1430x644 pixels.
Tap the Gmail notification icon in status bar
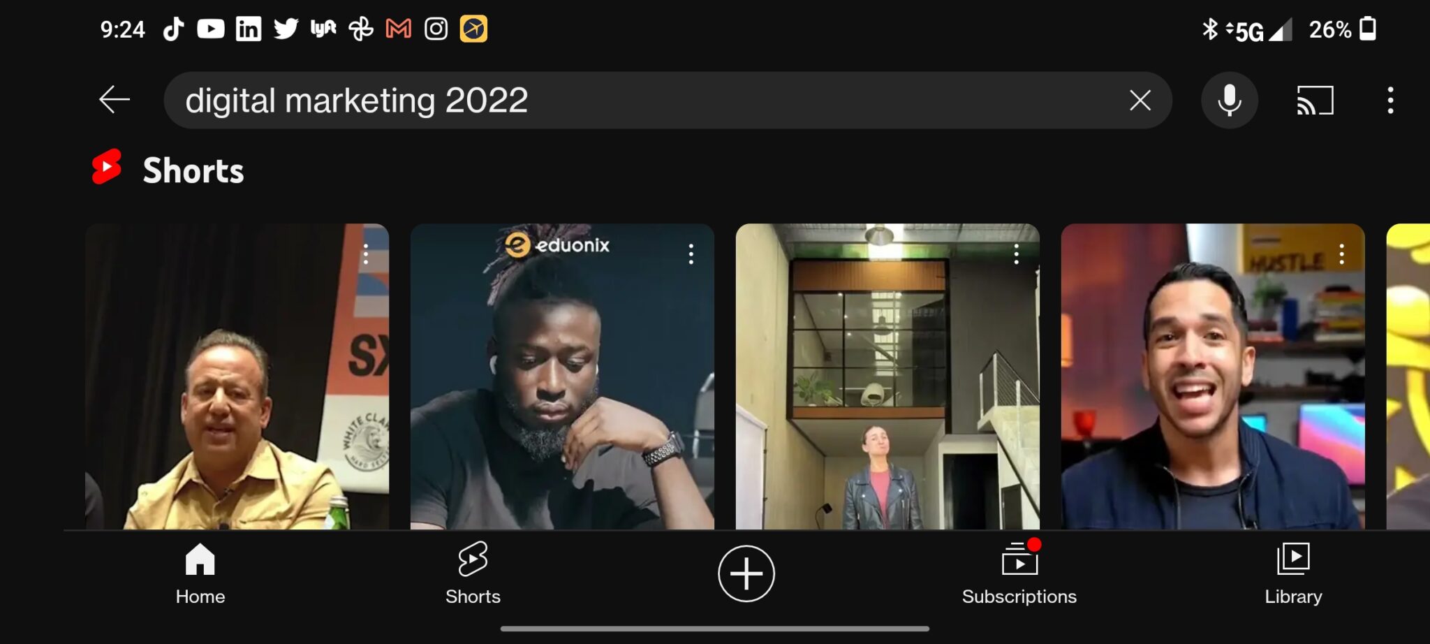click(x=398, y=29)
